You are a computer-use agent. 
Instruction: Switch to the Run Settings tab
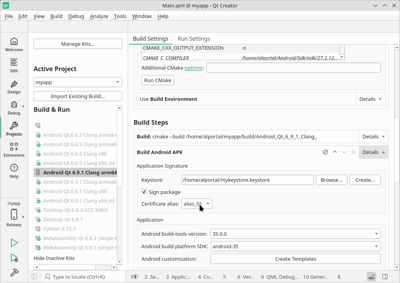point(194,39)
